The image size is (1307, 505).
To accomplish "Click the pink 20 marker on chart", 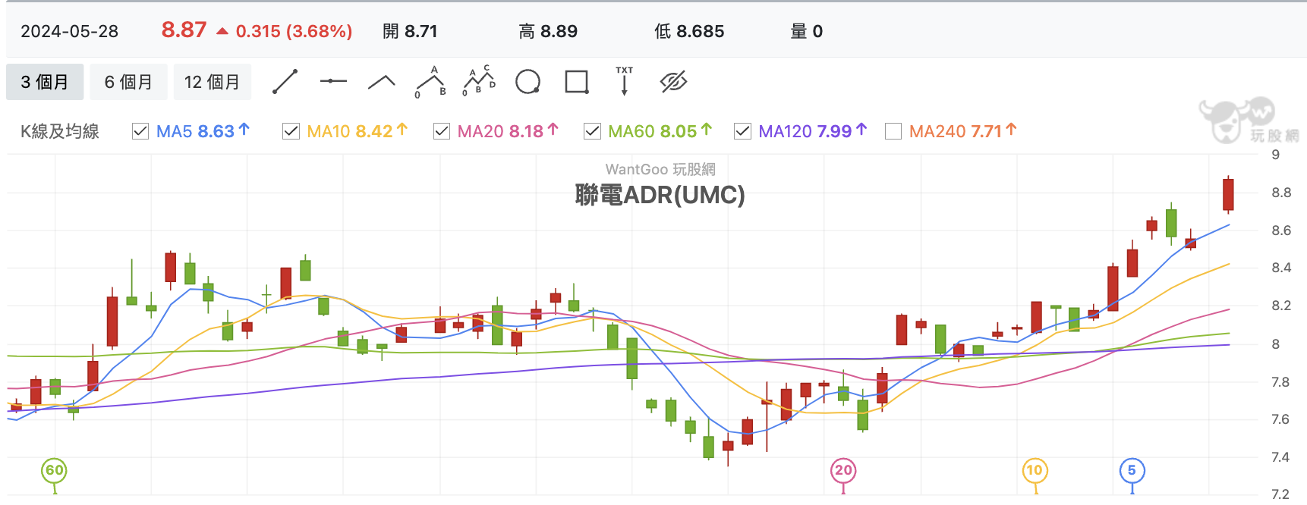I will pyautogui.click(x=843, y=471).
